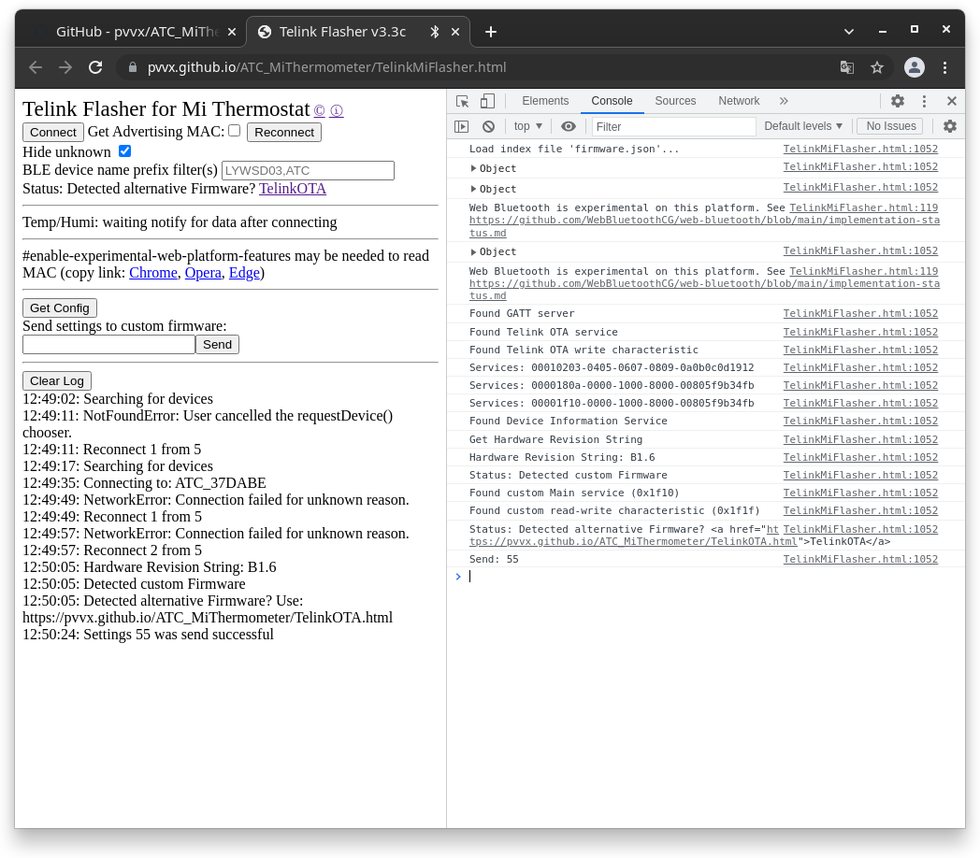Open source link for 'Hardware Revision String: B1.6'
This screenshot has height=858, width=980.
pos(860,457)
